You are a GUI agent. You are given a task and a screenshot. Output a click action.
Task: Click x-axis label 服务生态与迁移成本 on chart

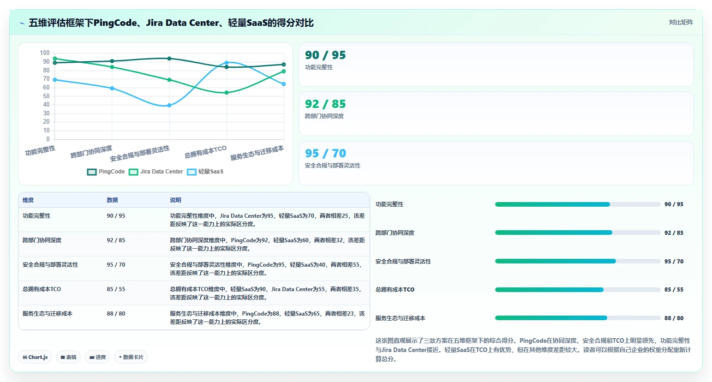pos(257,153)
